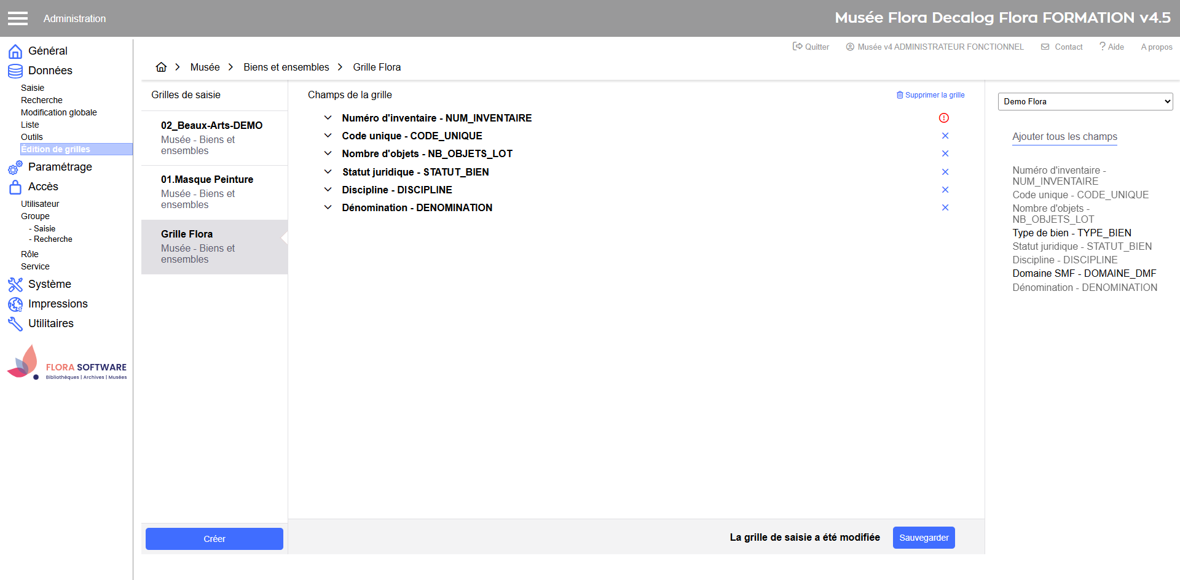Click Ajouter tous les champs link
This screenshot has height=580, width=1180.
[1064, 137]
